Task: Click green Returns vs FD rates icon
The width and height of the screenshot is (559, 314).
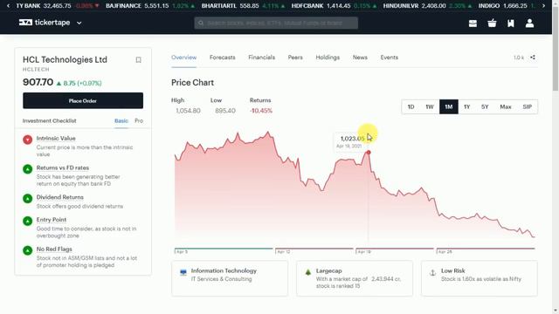Action: pyautogui.click(x=27, y=169)
